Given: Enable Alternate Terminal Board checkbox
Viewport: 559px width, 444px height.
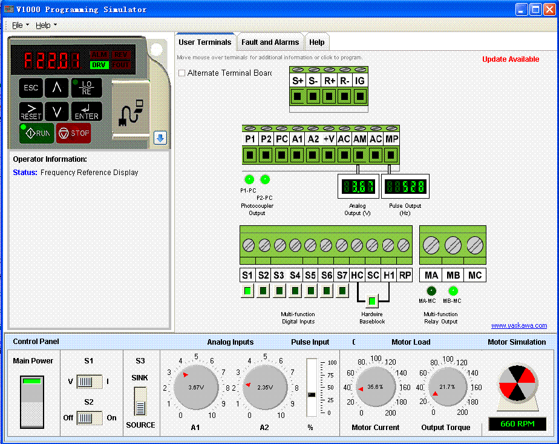Looking at the screenshot, I should [182, 73].
